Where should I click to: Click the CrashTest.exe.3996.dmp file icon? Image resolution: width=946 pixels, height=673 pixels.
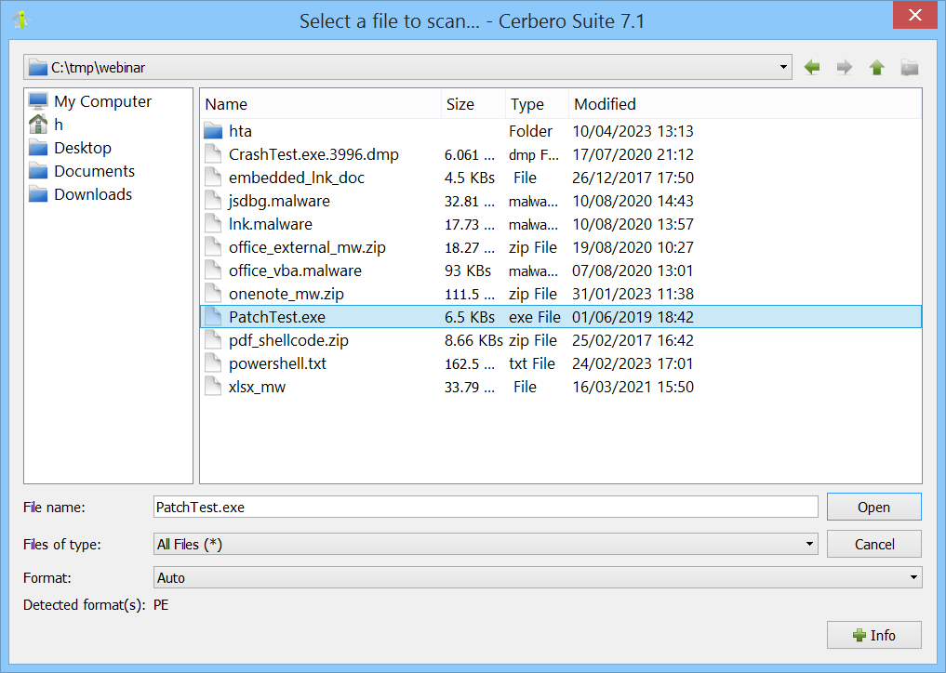pyautogui.click(x=213, y=154)
